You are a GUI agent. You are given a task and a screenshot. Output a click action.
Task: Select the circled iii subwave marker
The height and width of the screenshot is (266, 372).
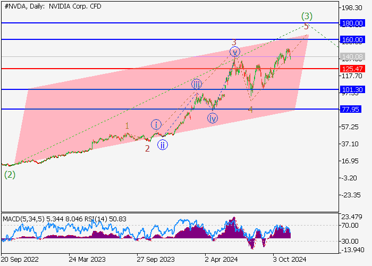click(197, 84)
